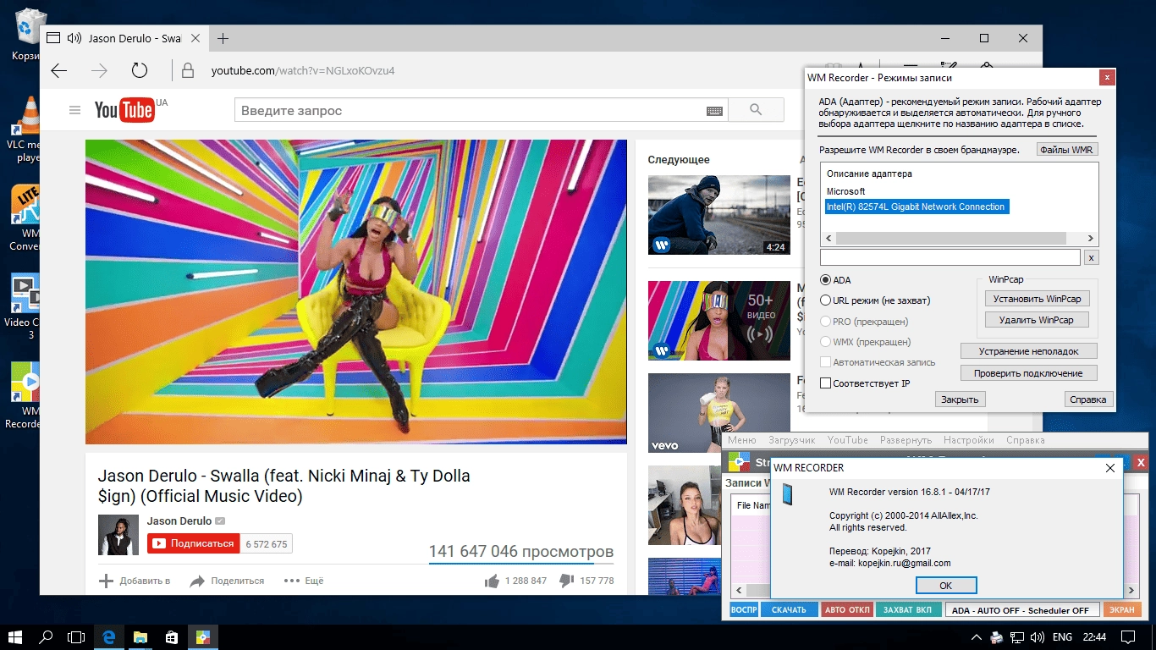Click Справка button in recording modes dialog
This screenshot has width=1156, height=650.
(1088, 399)
